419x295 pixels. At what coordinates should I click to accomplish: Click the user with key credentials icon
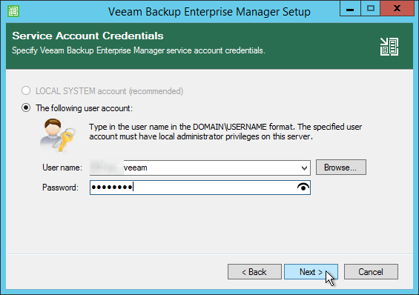(x=58, y=135)
